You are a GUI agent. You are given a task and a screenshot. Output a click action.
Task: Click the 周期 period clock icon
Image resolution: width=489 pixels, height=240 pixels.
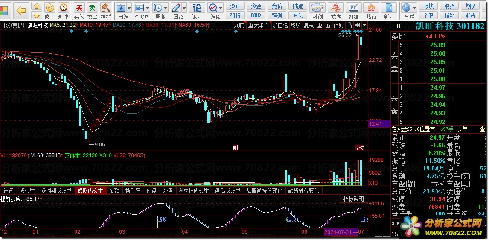158,8
